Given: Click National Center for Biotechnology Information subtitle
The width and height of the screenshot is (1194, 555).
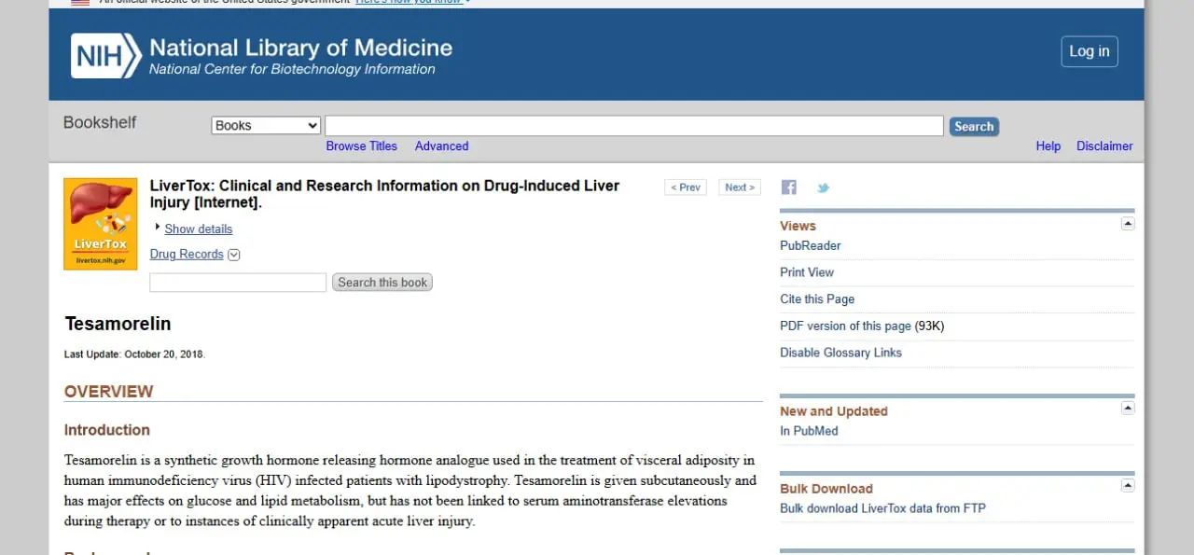Looking at the screenshot, I should click(292, 70).
